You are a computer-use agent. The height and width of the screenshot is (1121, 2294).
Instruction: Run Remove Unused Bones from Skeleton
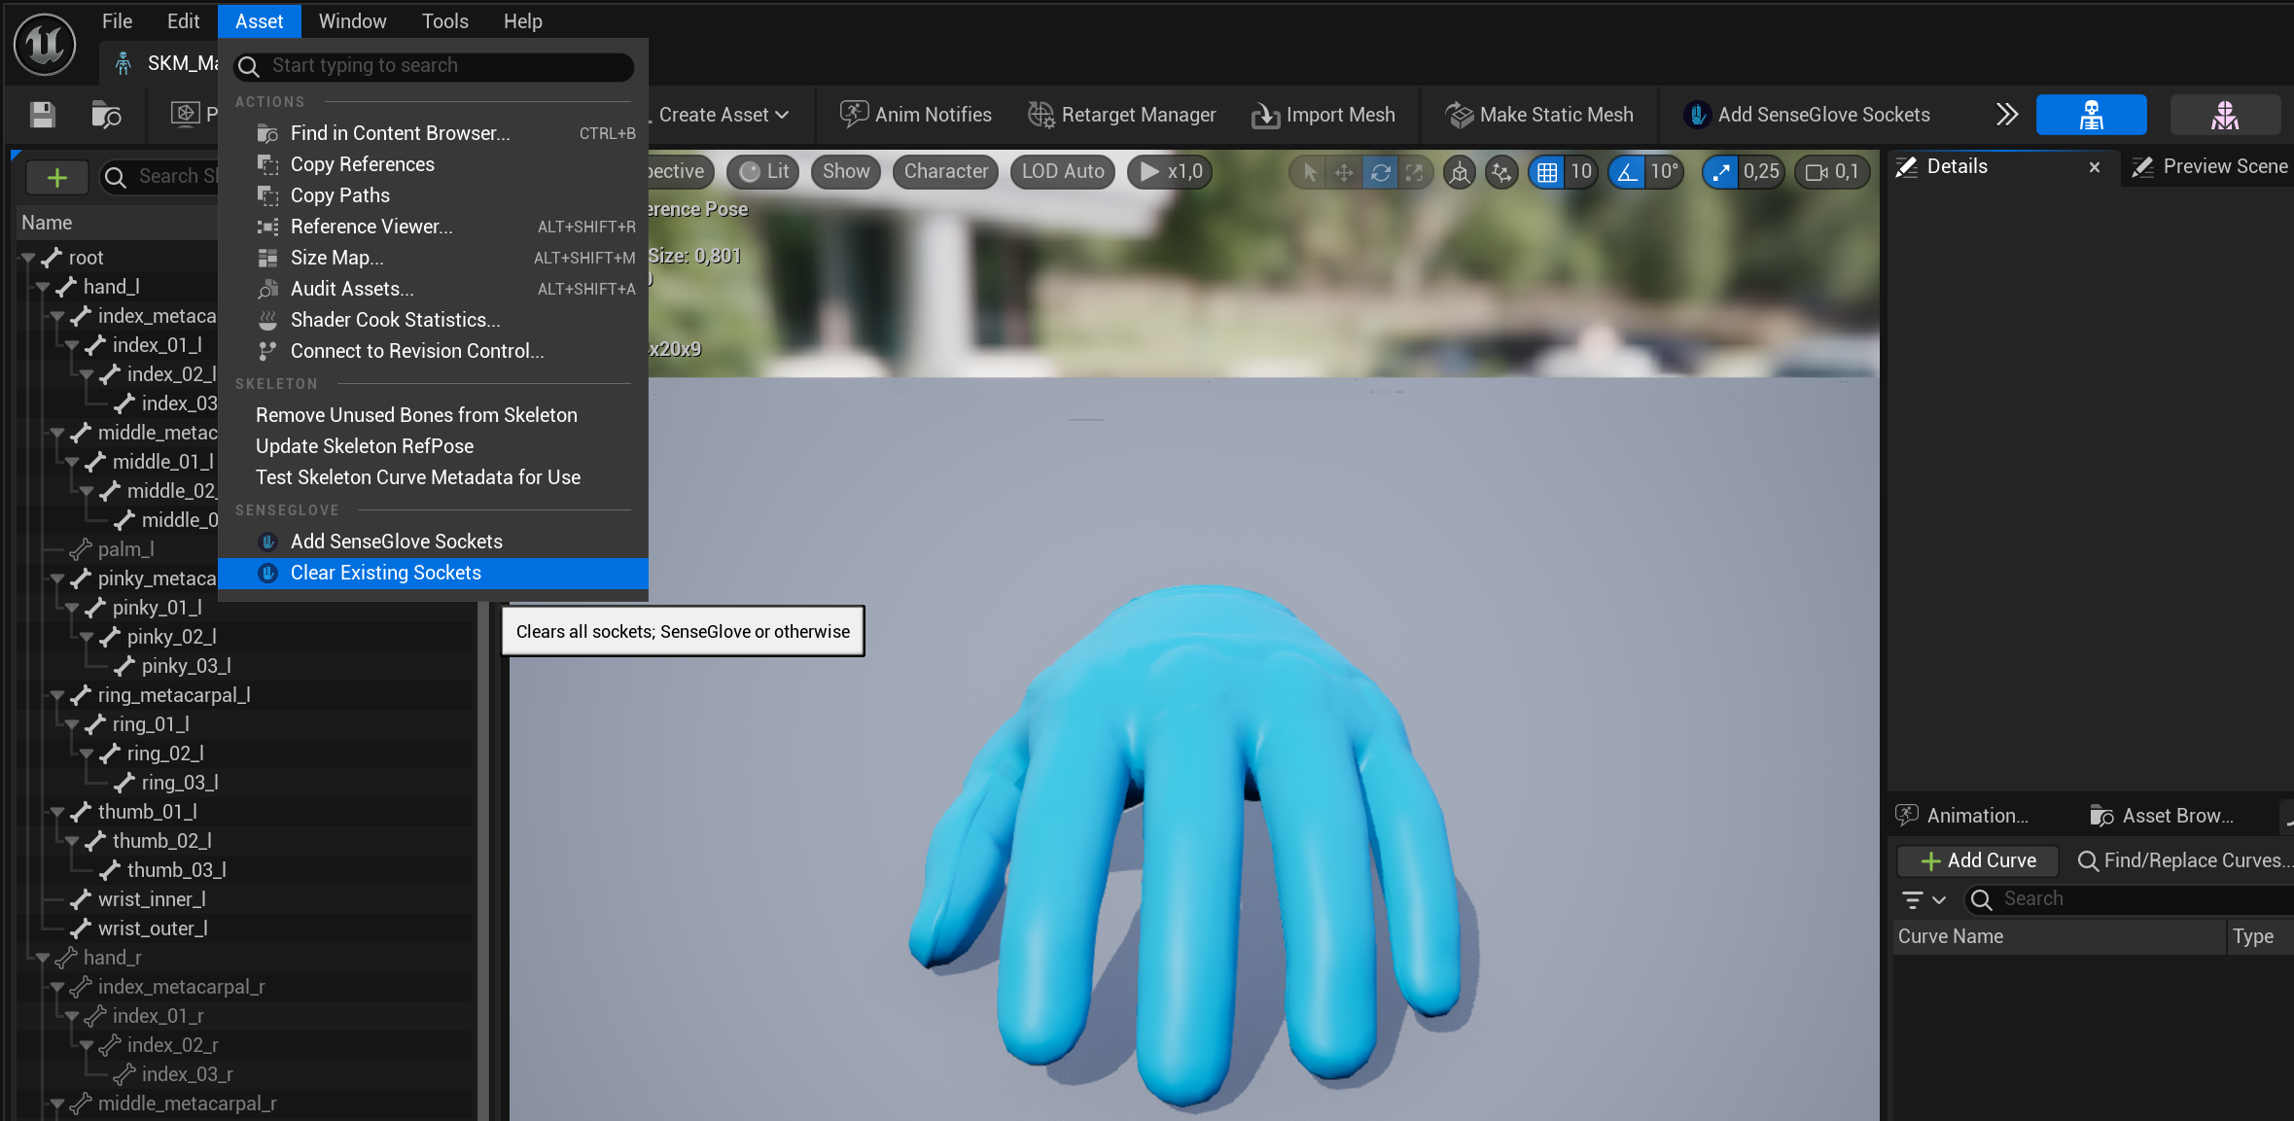tap(416, 414)
